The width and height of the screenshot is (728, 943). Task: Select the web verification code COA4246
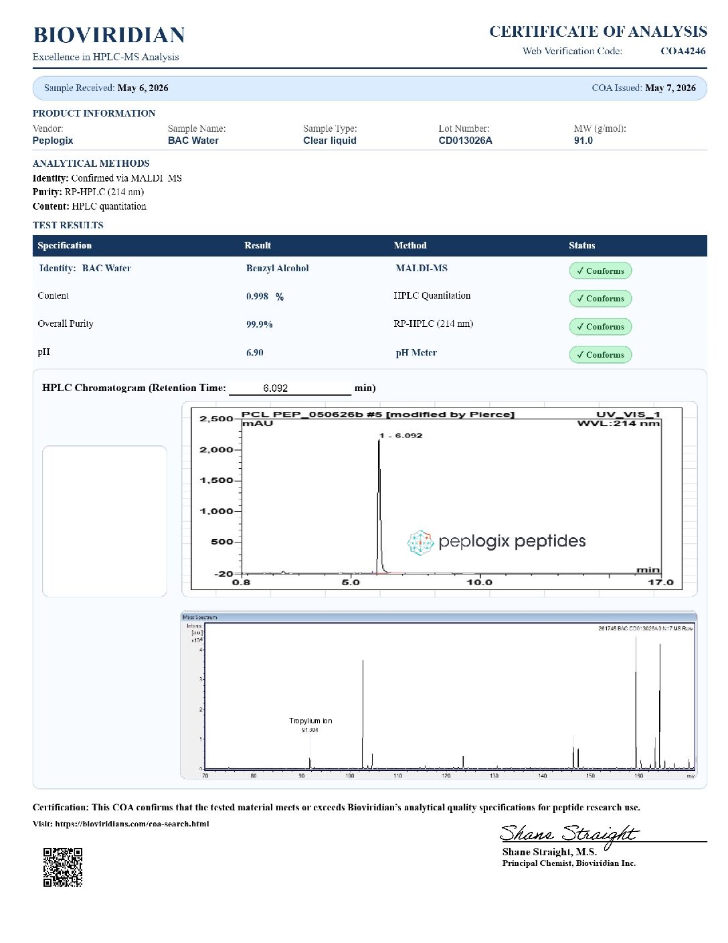point(682,51)
